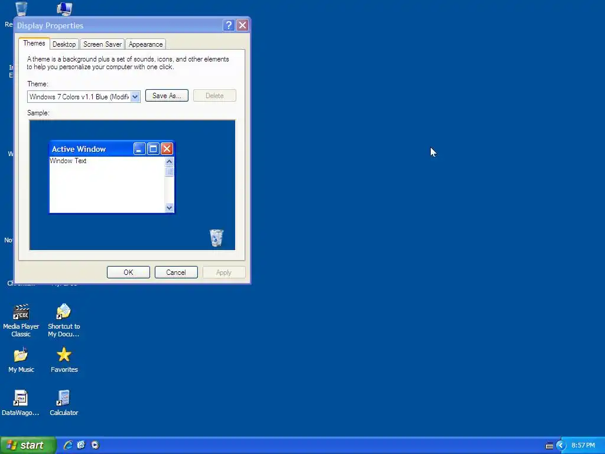
Task: Click the 'Window Text' sample text
Action: pos(68,161)
